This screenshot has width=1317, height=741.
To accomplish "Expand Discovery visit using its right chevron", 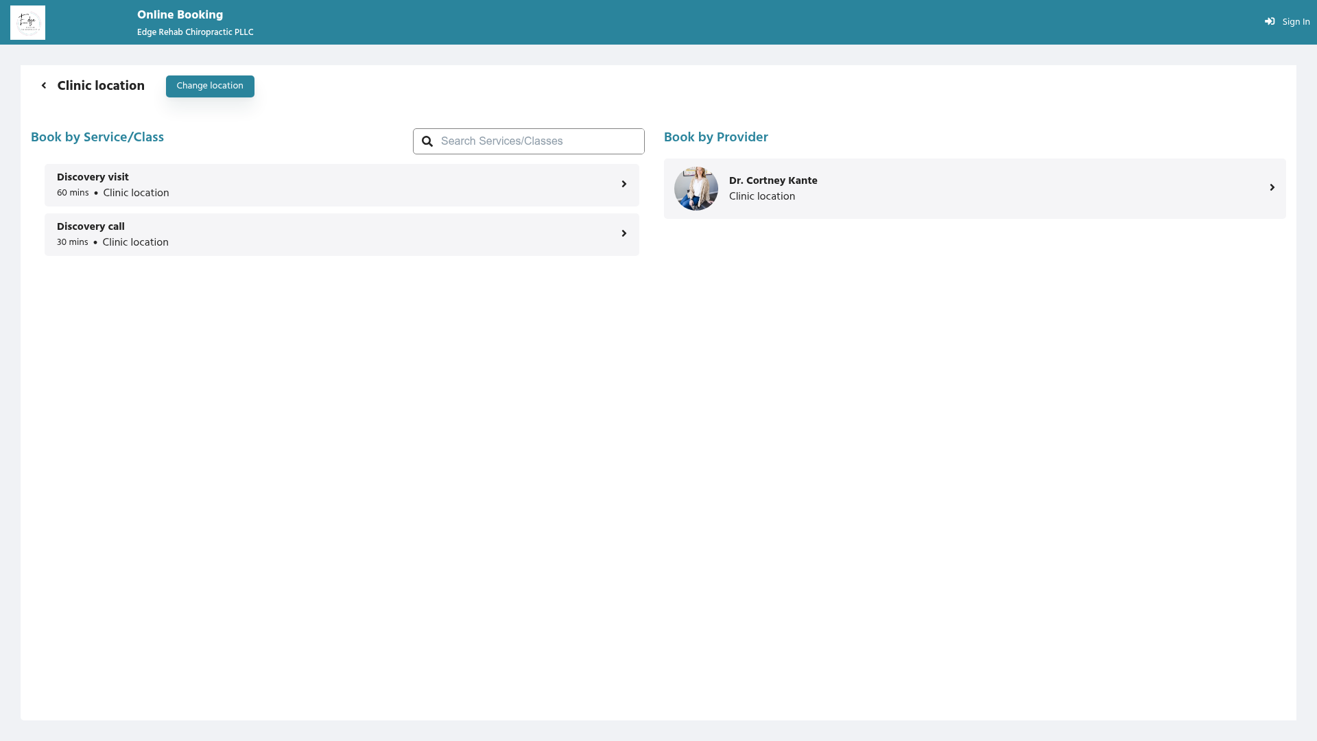I will click(624, 184).
